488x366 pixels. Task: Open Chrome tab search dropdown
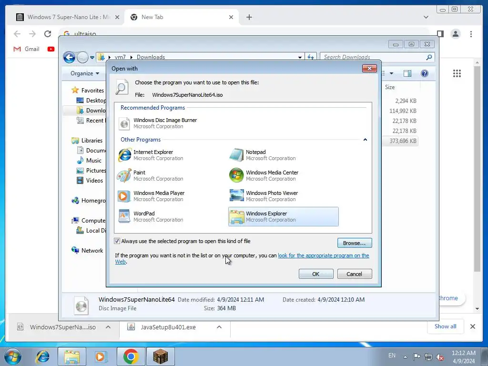coord(426,17)
